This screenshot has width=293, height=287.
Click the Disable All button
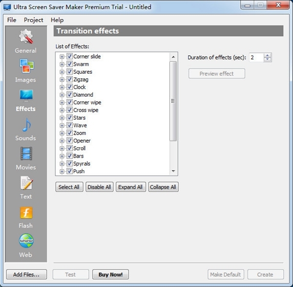click(x=100, y=187)
